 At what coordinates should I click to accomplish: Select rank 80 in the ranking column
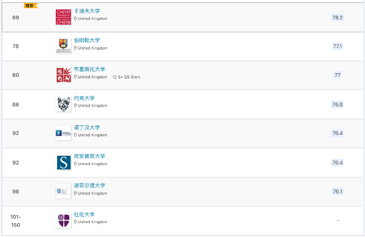15,75
